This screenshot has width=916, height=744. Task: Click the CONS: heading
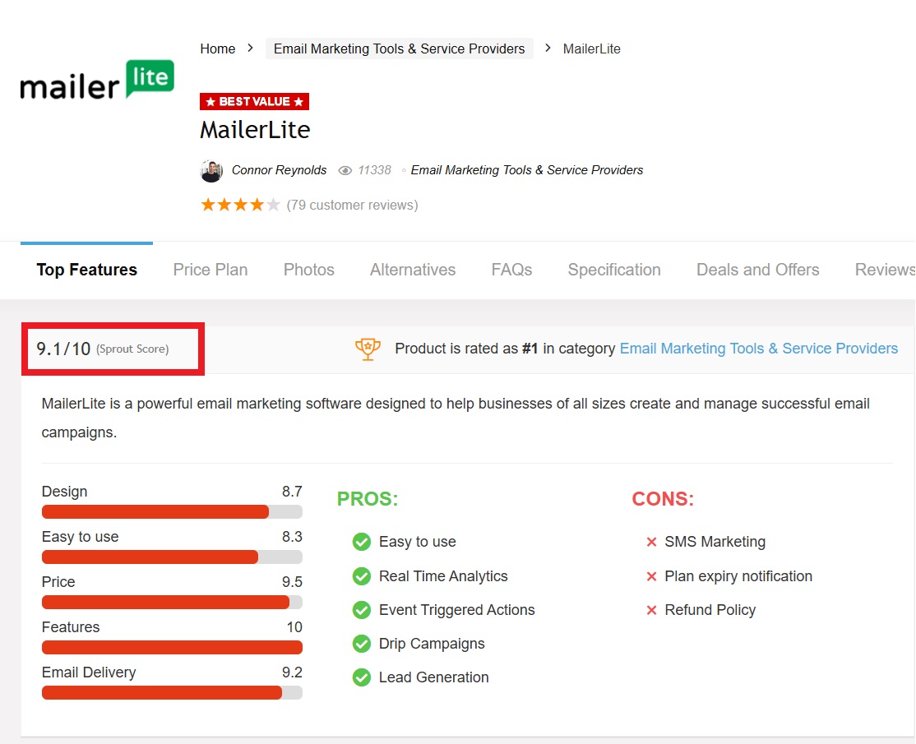663,499
